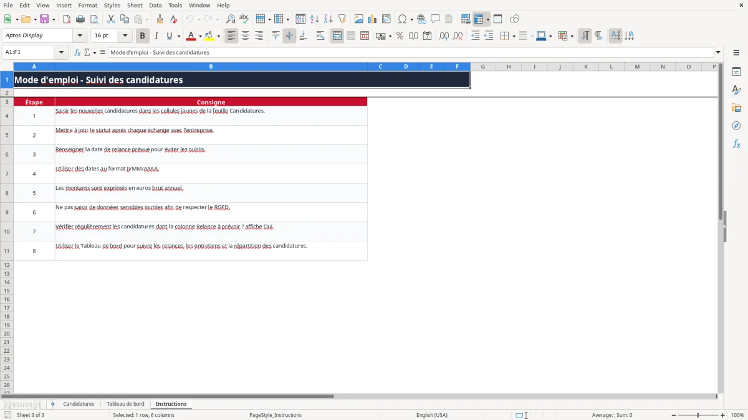Click the 100% zoom level in status bar
The image size is (748, 420).
click(x=737, y=415)
